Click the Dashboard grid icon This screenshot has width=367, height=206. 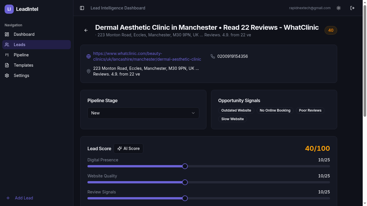7,34
